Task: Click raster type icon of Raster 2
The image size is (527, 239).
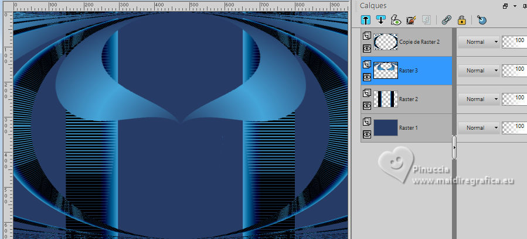Action: [367, 93]
